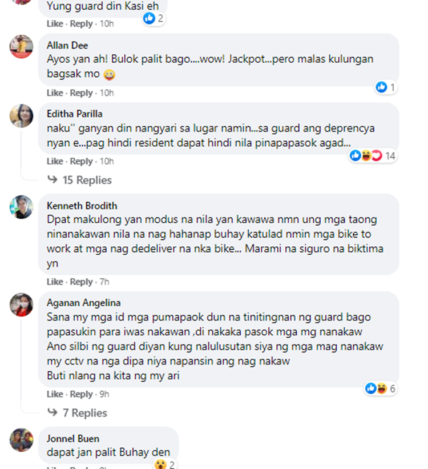Expand the 15 Replies thread

[x=80, y=180]
